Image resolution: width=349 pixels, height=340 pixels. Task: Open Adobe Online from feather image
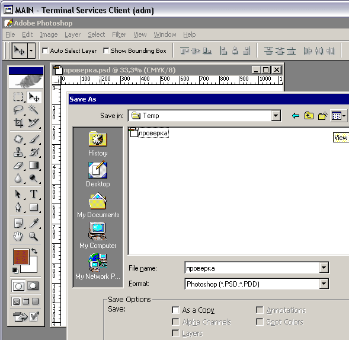pos(26,81)
